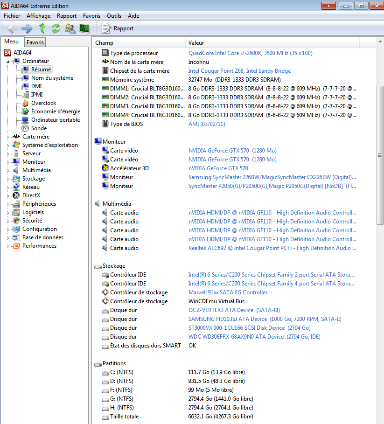Switch to the Favoris tab
This screenshot has width=384, height=424.
point(35,42)
